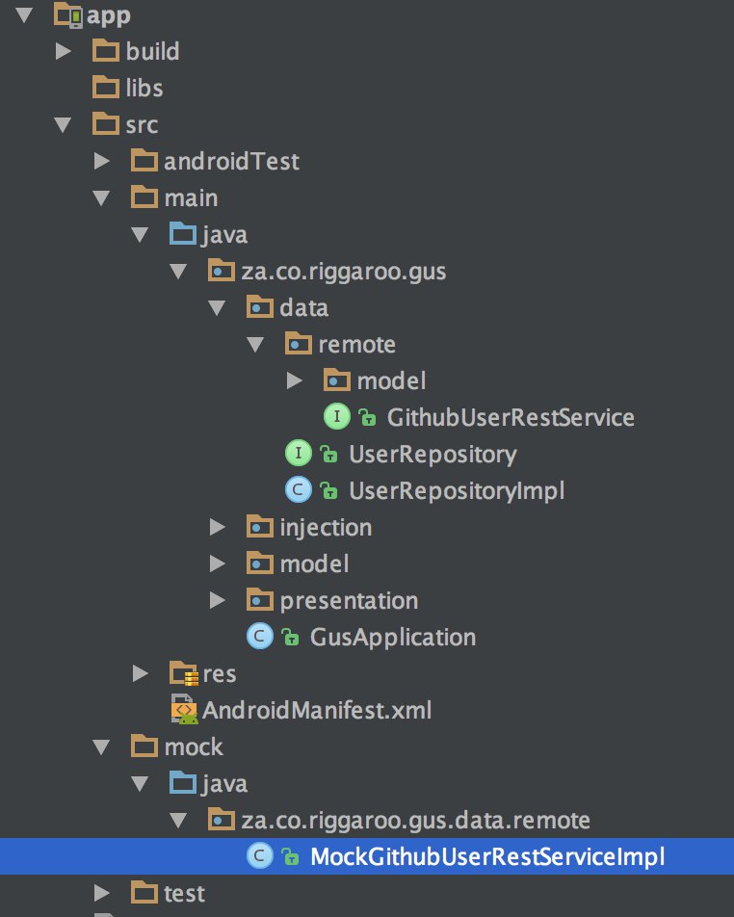Click the androidTest folder icon
Image resolution: width=734 pixels, height=917 pixels.
pos(144,161)
